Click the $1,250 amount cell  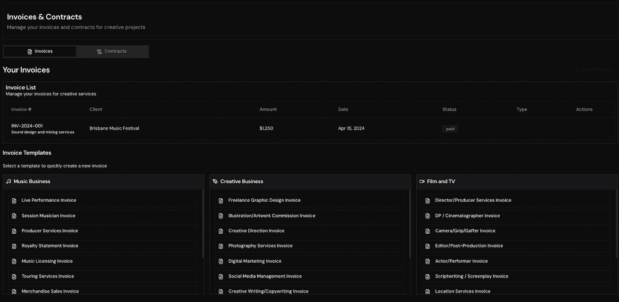pyautogui.click(x=266, y=128)
